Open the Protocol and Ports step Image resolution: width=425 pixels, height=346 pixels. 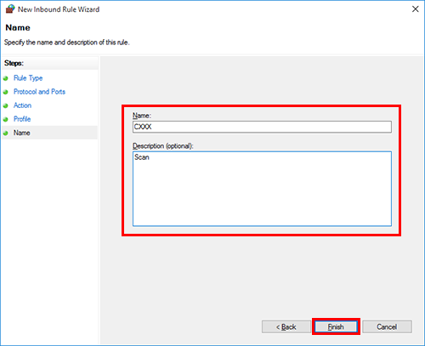click(x=39, y=92)
